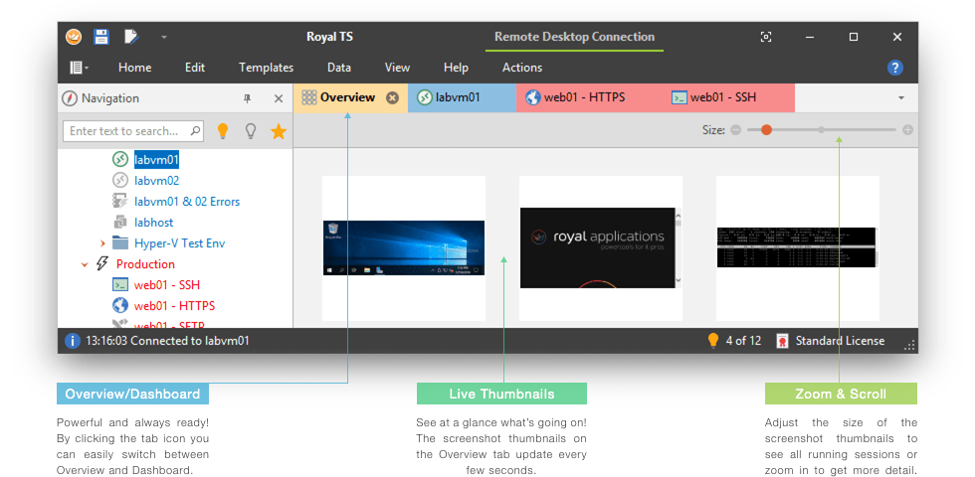Click the Save floppy disk icon
975x477 pixels.
pos(101,37)
